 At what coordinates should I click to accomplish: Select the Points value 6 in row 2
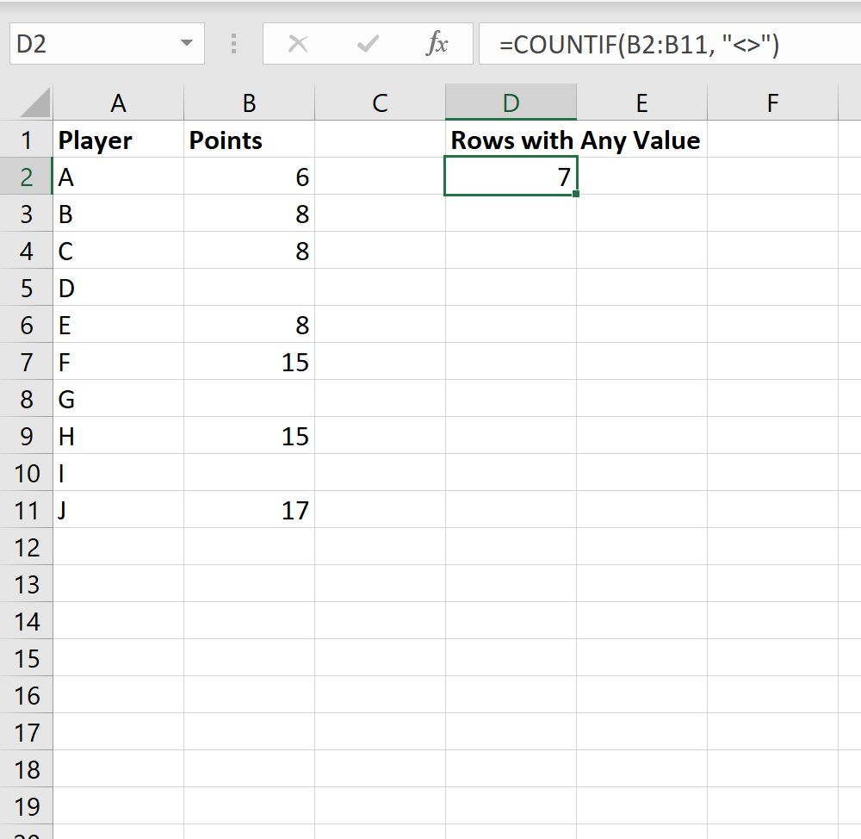pyautogui.click(x=250, y=177)
